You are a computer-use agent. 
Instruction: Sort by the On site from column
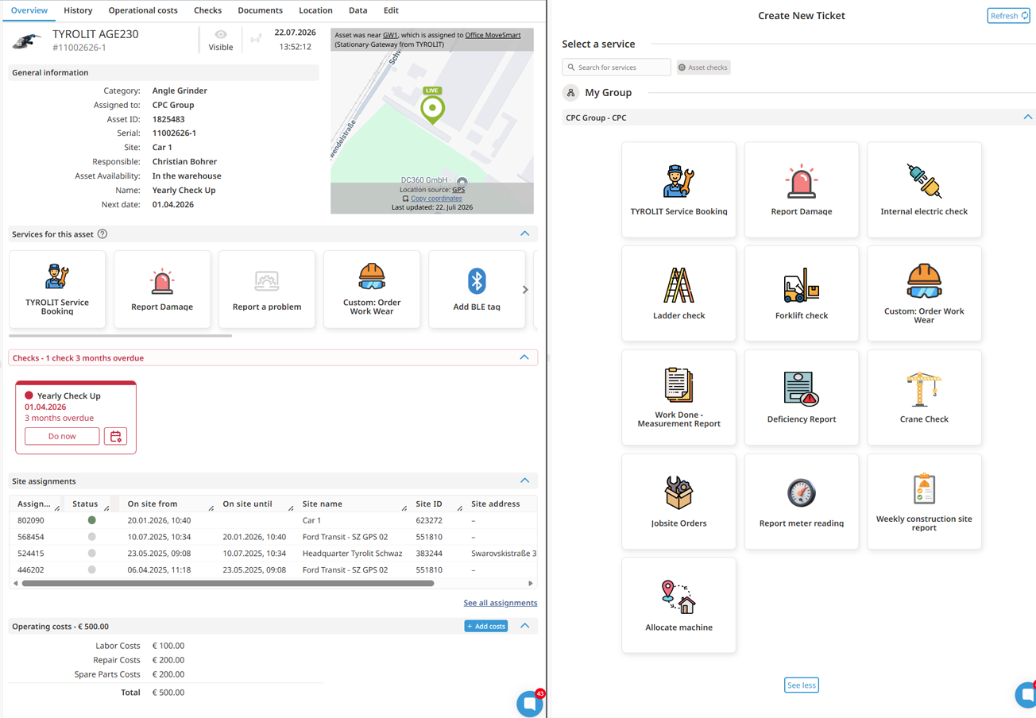[153, 504]
